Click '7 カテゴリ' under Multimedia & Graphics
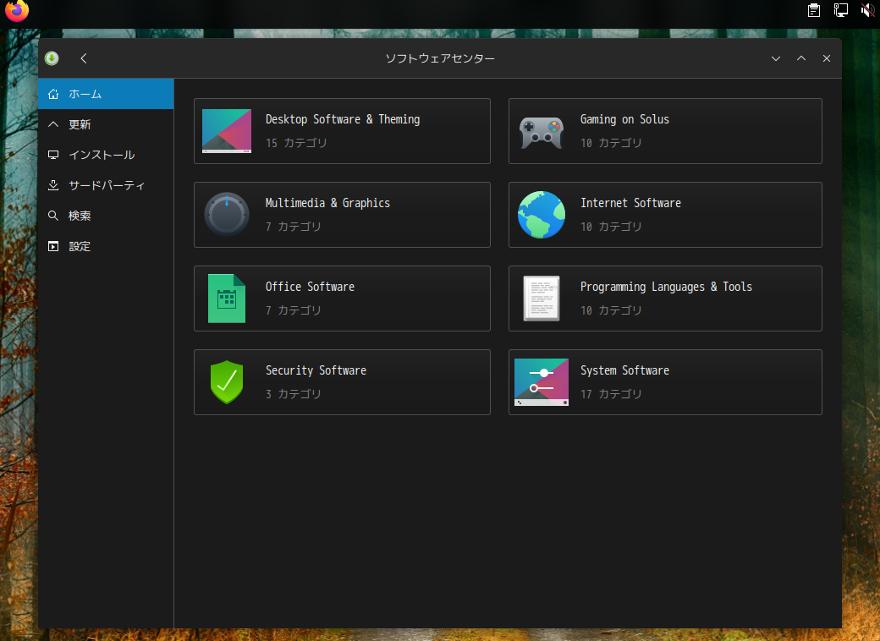The image size is (880, 641). point(294,227)
